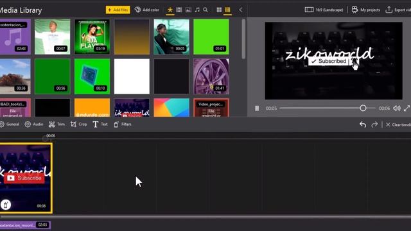Screen dimensions: 411x231
Task: Select the colorful geometric thumbnail
Action: pos(171,107)
